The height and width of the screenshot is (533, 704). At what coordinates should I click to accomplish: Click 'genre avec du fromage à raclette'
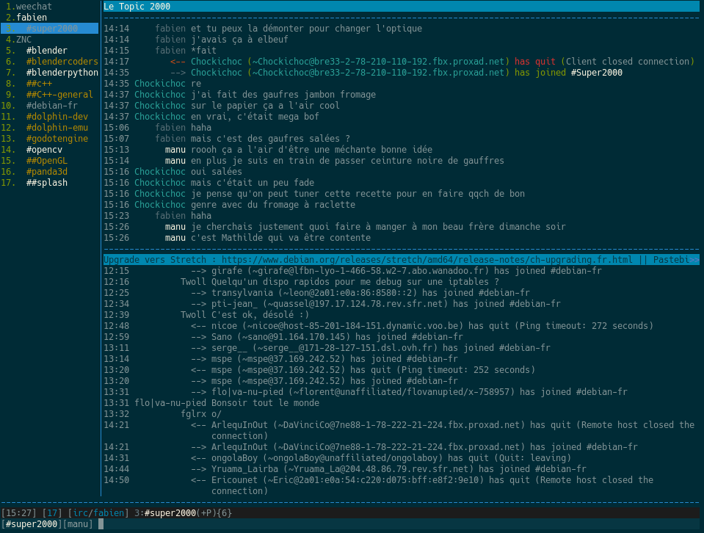(x=273, y=204)
